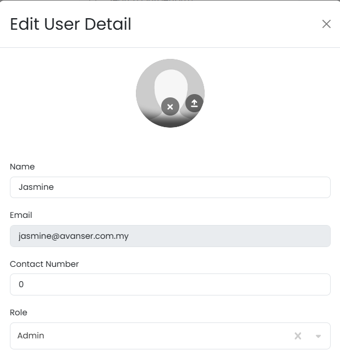Click the Edit User Detail heading
The width and height of the screenshot is (340, 356).
point(70,24)
